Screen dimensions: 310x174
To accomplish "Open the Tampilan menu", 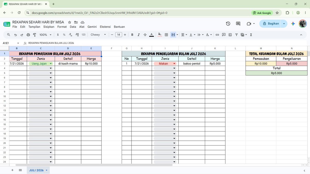I will (x=34, y=27).
